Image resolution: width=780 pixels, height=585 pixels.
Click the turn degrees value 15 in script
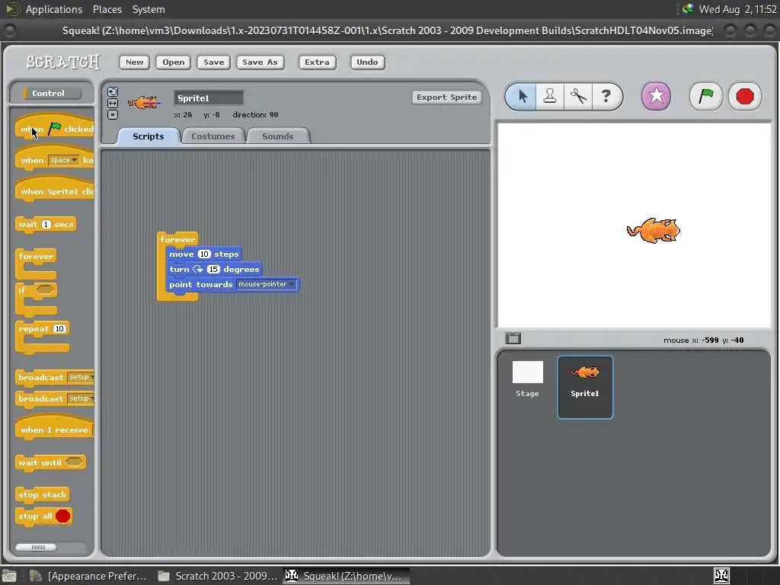[x=213, y=269]
